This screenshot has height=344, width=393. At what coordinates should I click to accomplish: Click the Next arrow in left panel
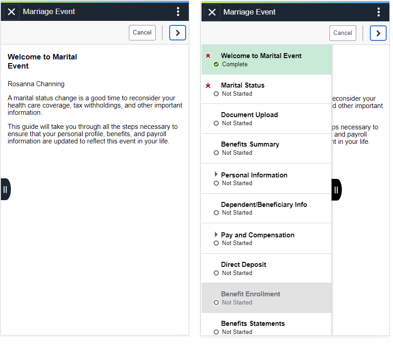point(177,33)
